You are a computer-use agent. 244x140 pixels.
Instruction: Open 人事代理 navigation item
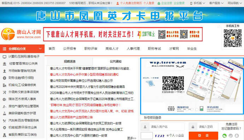pyautogui.click(x=133, y=49)
